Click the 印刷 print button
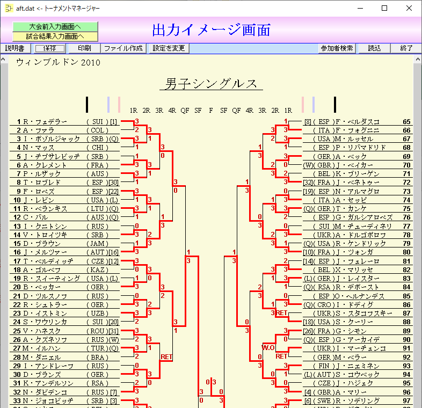This screenshot has width=422, height=408. coord(84,48)
